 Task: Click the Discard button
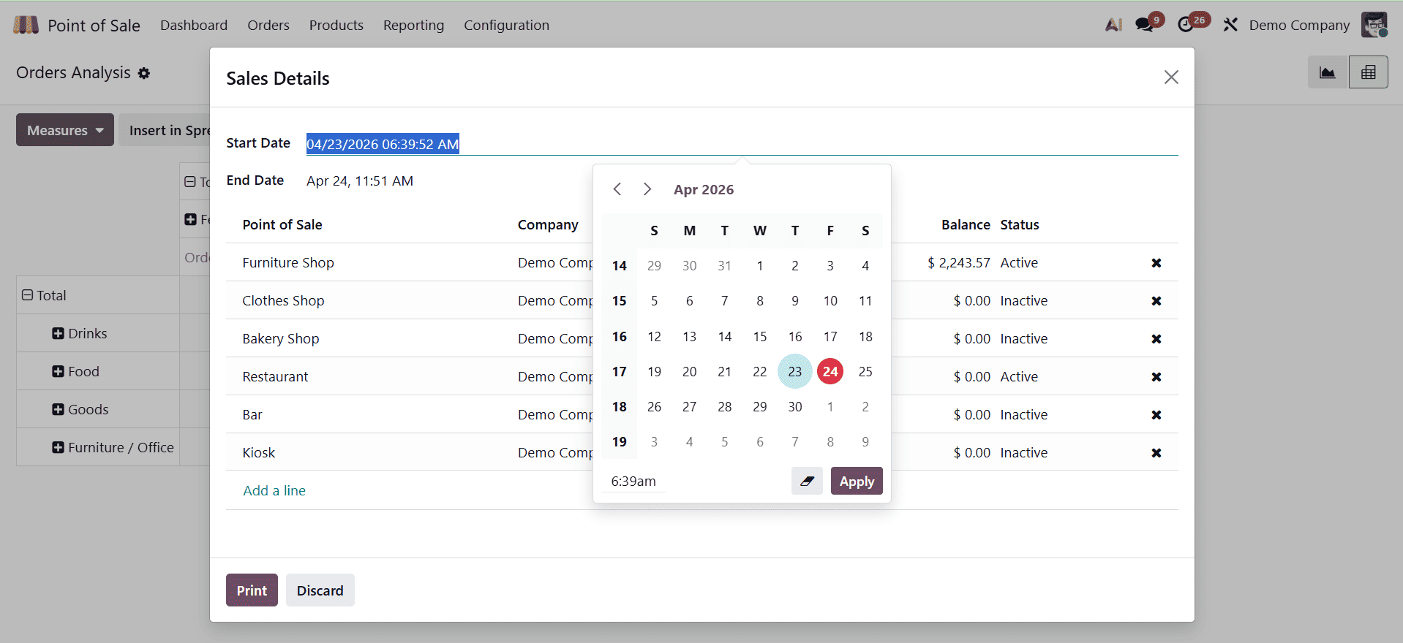(x=320, y=590)
